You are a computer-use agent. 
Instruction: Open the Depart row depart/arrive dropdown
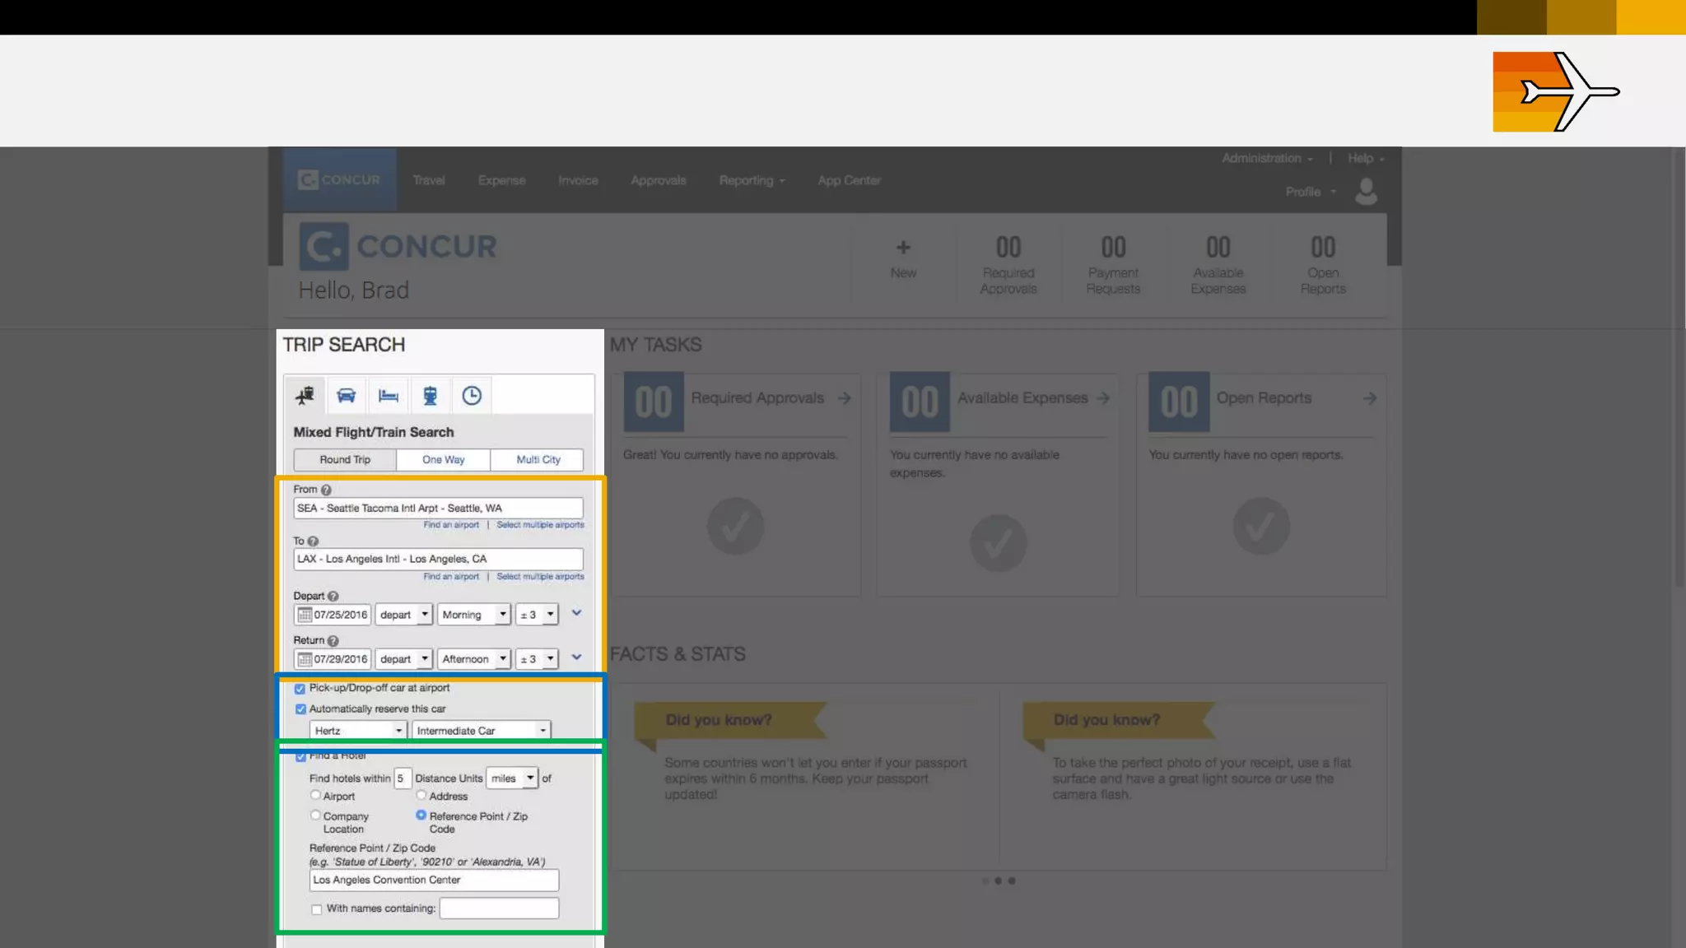click(x=403, y=615)
